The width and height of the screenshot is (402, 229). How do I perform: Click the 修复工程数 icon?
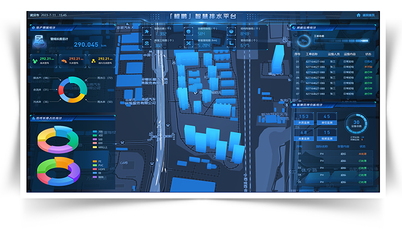point(147,44)
